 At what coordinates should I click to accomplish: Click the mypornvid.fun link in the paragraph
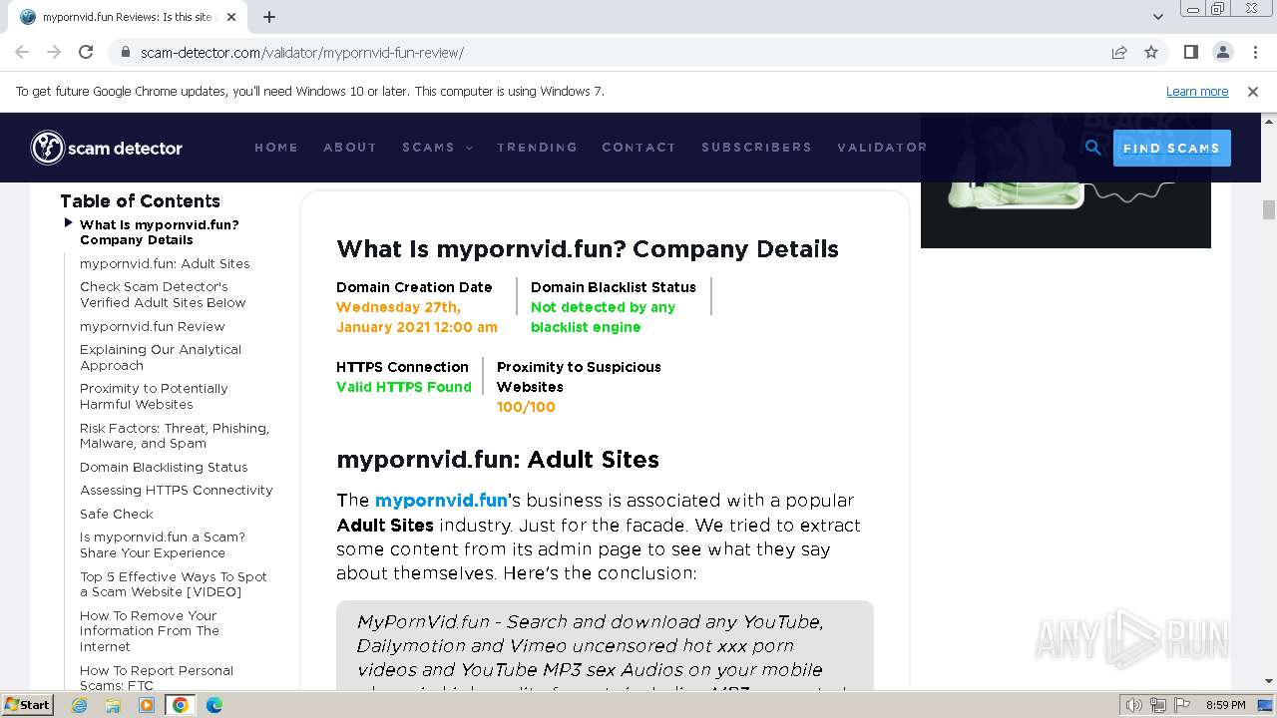(441, 500)
